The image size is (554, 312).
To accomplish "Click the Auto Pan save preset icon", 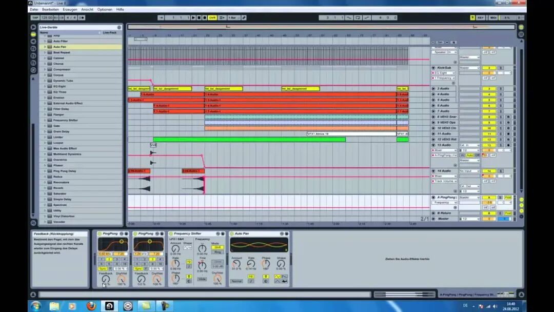I will click(287, 233).
